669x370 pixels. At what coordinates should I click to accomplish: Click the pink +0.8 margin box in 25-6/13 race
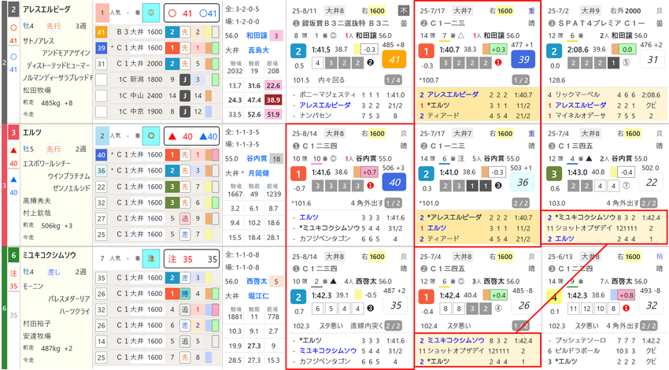(626, 295)
